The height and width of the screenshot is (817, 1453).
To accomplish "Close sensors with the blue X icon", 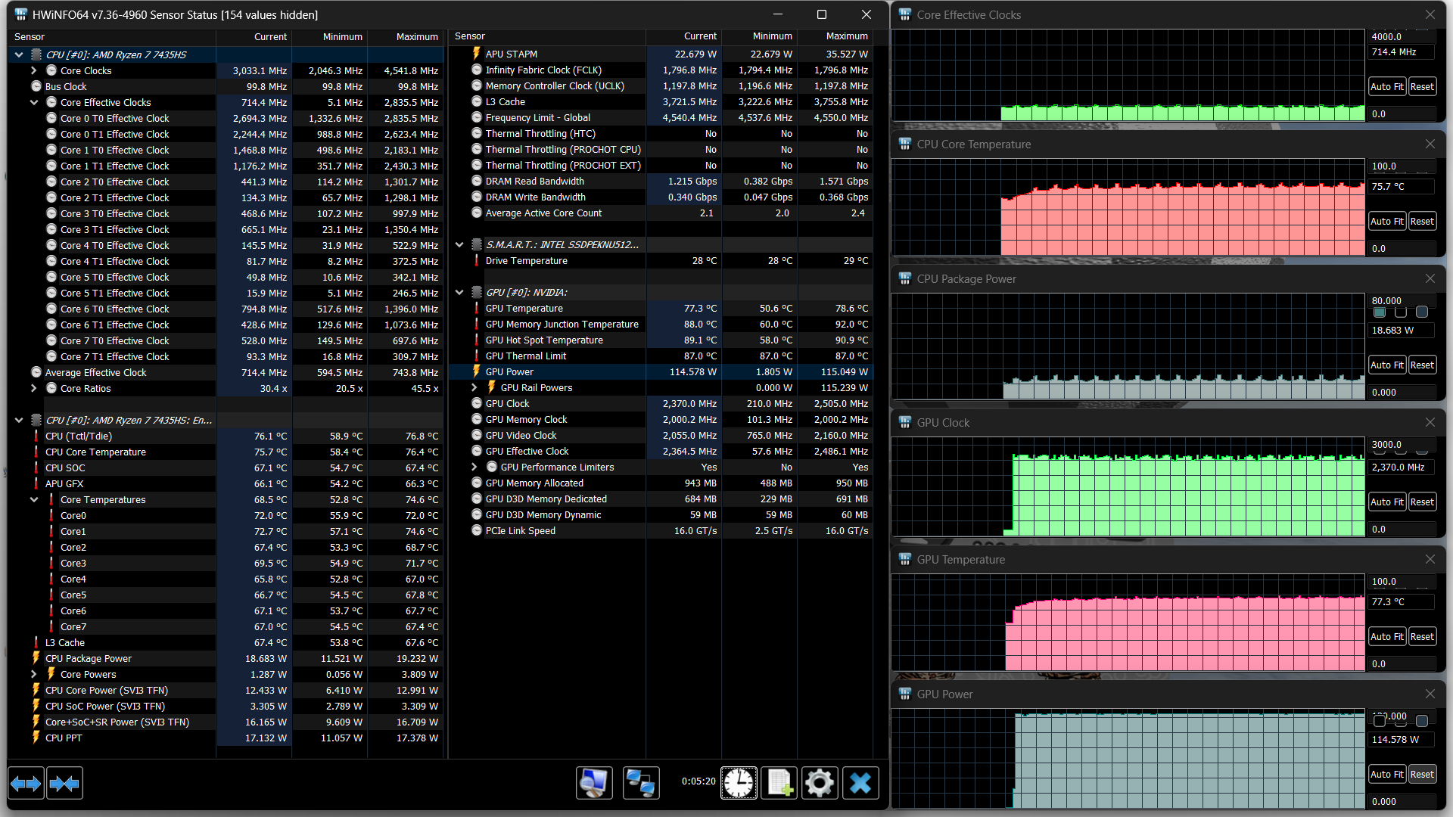I will [x=860, y=783].
